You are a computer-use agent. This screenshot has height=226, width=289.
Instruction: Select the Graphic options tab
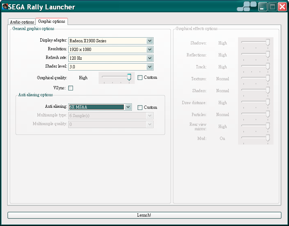51,22
